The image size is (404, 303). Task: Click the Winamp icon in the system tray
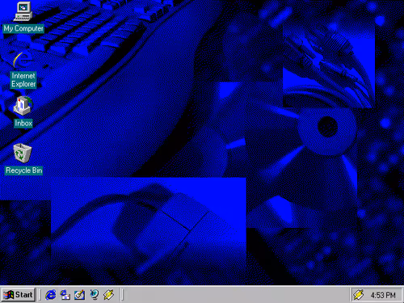pos(359,295)
